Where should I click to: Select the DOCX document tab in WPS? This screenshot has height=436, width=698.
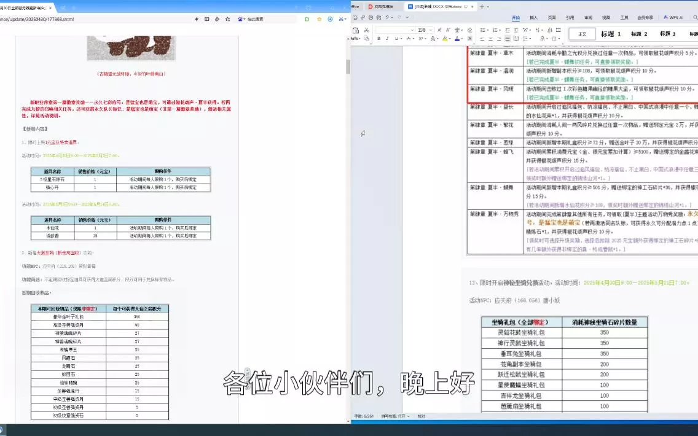(x=441, y=6)
